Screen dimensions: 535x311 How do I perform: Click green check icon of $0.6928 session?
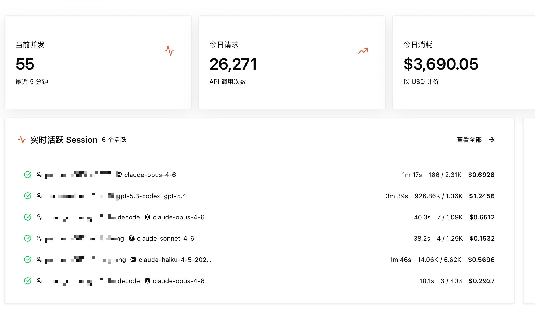tap(28, 175)
